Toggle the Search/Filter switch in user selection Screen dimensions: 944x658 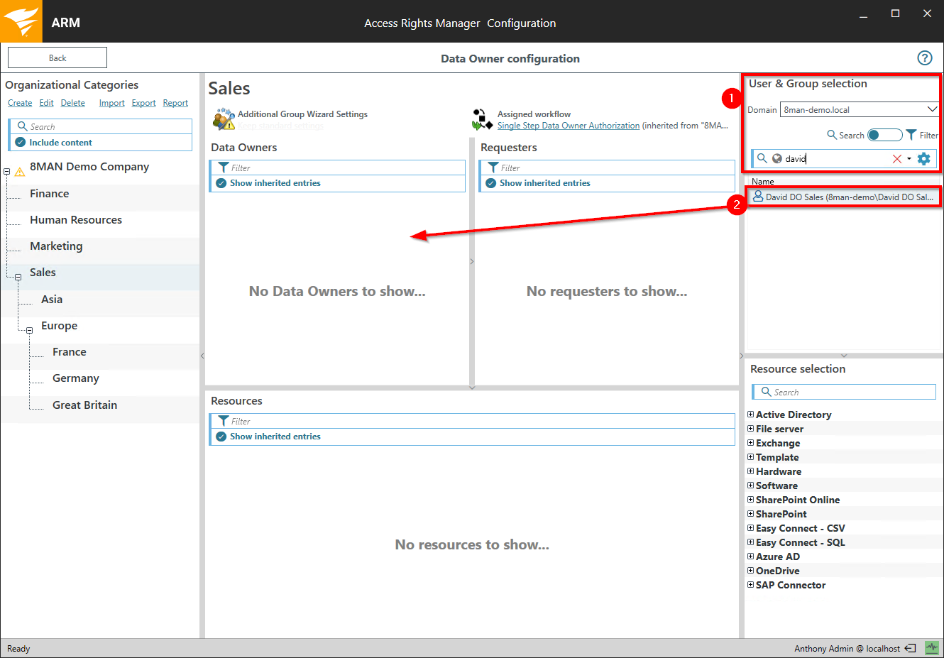point(884,135)
